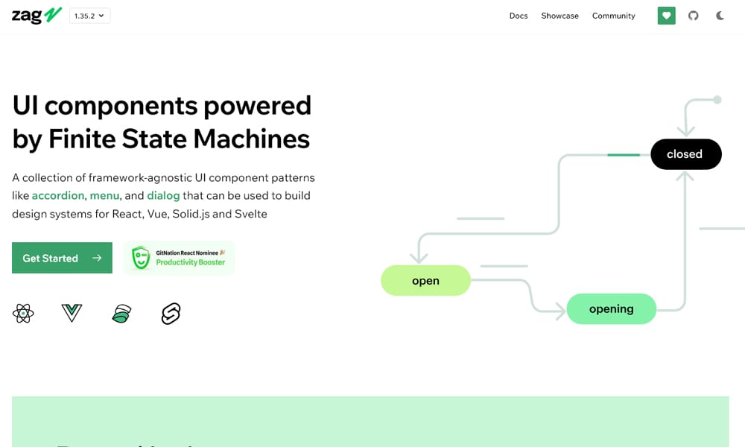Viewport: 745px width, 447px height.
Task: Click the green heart sponsor icon
Action: coord(666,16)
